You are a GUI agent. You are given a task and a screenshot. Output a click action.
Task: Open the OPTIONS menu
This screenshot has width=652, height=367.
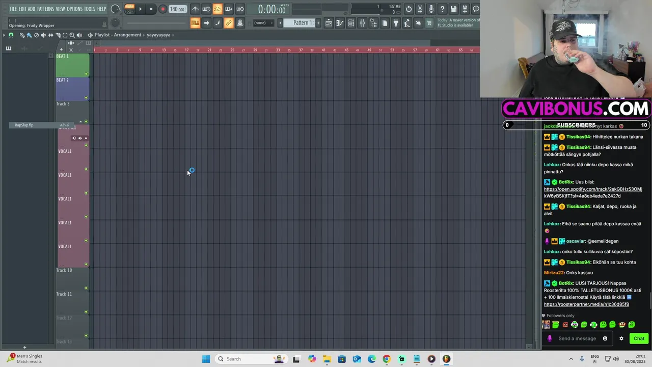point(74,9)
